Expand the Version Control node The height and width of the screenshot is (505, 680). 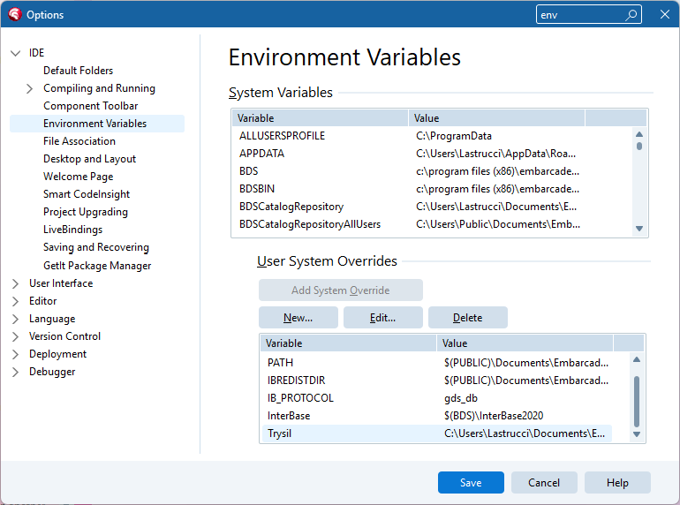click(x=15, y=336)
